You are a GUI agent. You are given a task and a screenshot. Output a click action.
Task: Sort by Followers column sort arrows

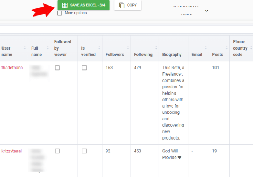[128, 48]
